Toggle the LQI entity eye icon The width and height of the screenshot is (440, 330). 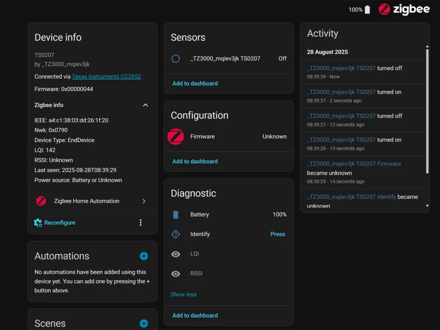175,254
